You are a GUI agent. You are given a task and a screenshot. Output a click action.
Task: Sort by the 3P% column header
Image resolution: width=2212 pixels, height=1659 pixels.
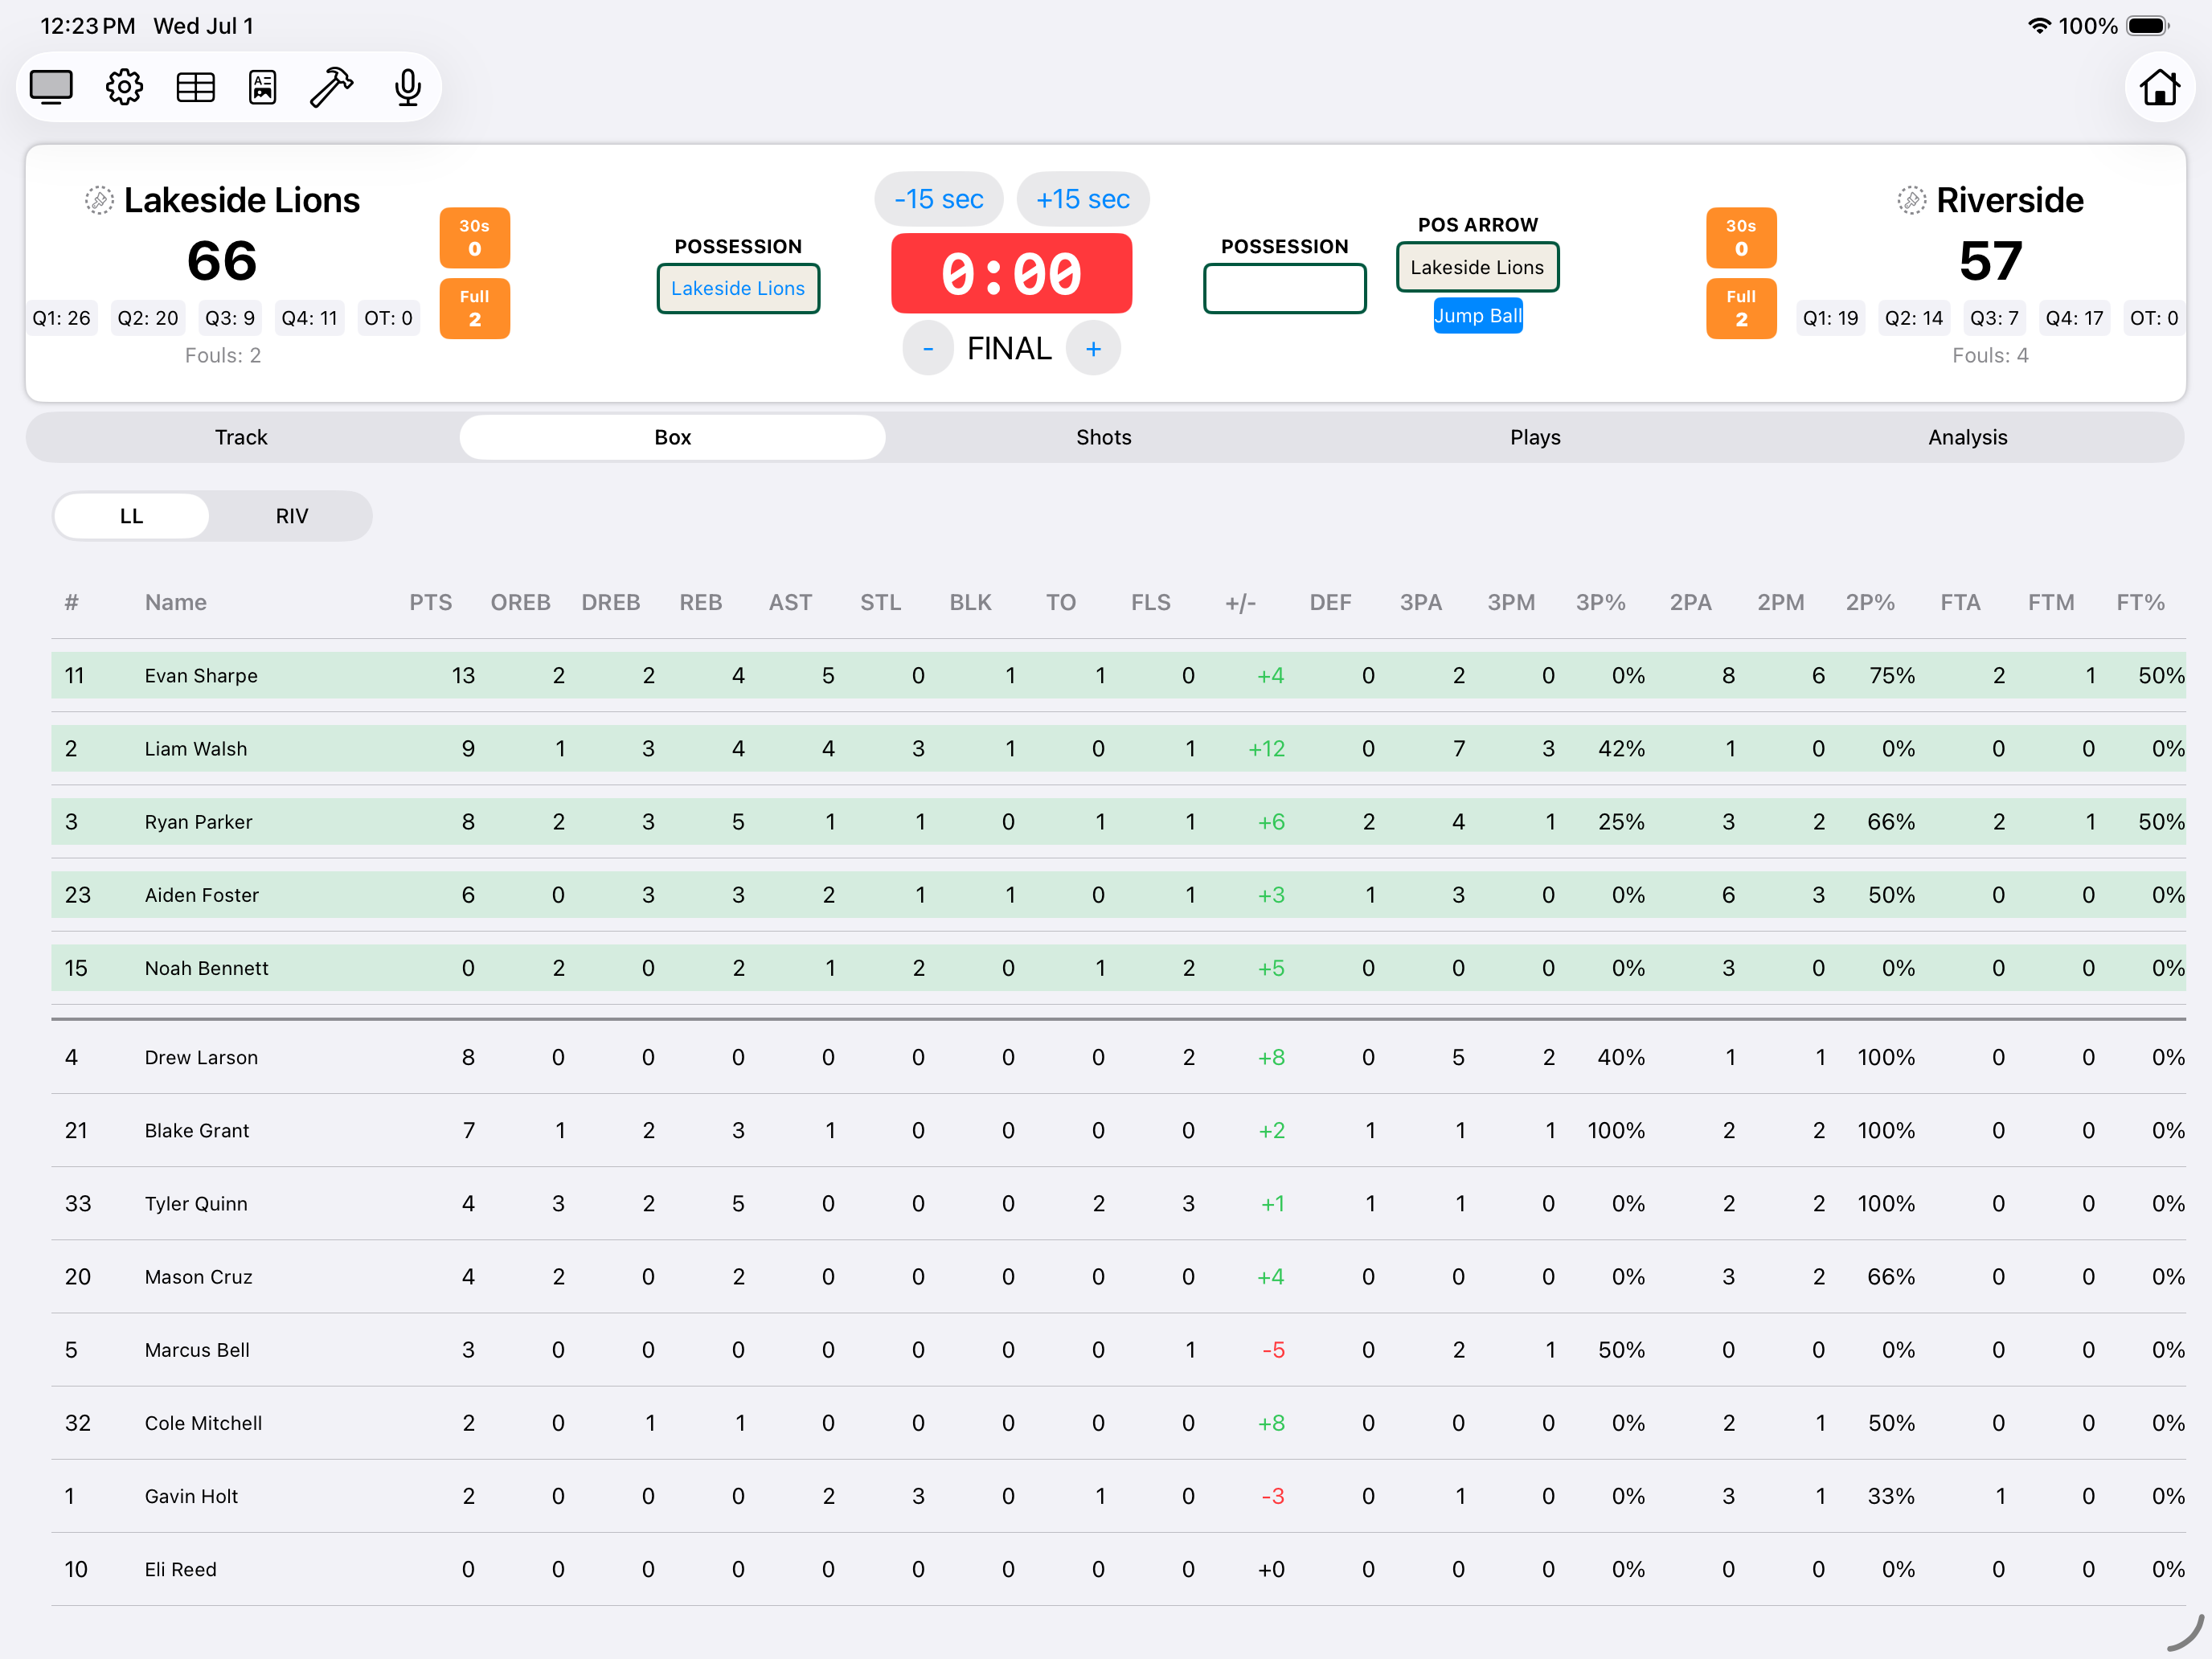pyautogui.click(x=1600, y=602)
